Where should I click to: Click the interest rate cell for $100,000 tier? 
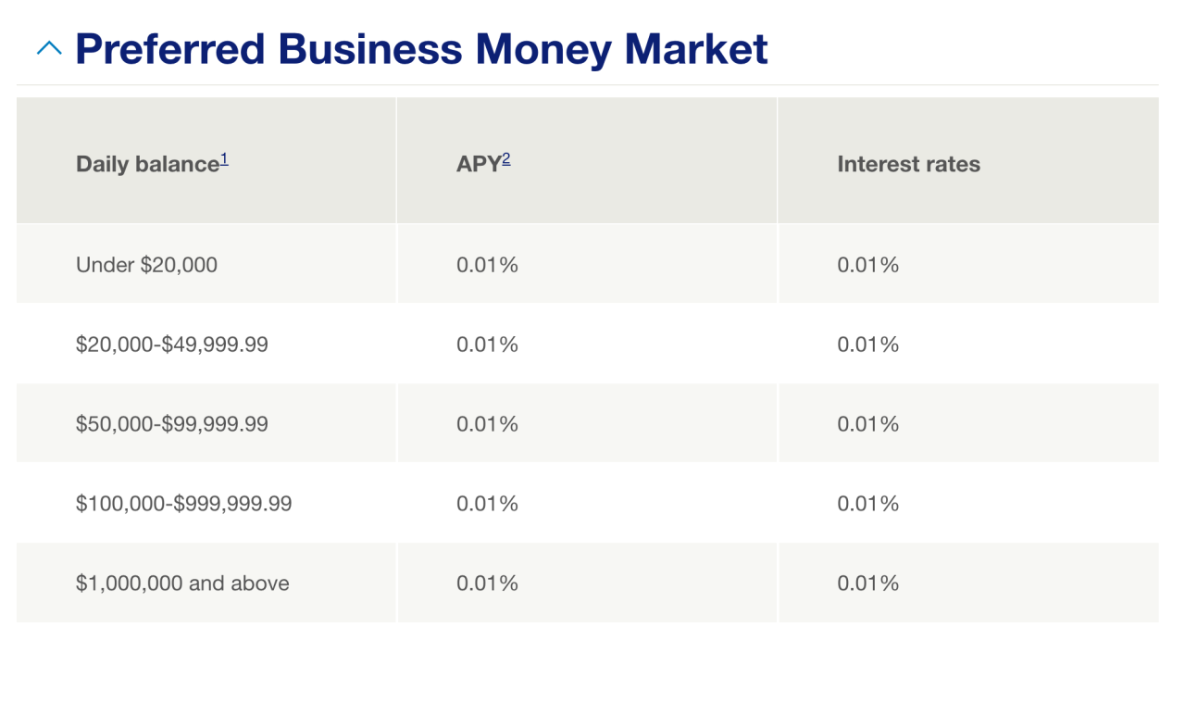pos(867,504)
